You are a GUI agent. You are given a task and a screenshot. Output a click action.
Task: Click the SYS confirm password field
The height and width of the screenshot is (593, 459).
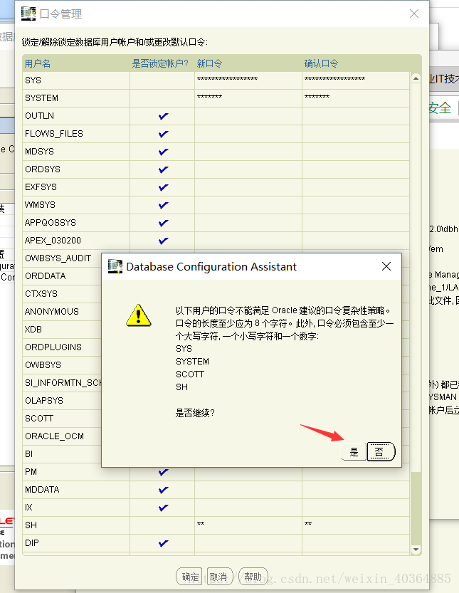click(356, 80)
